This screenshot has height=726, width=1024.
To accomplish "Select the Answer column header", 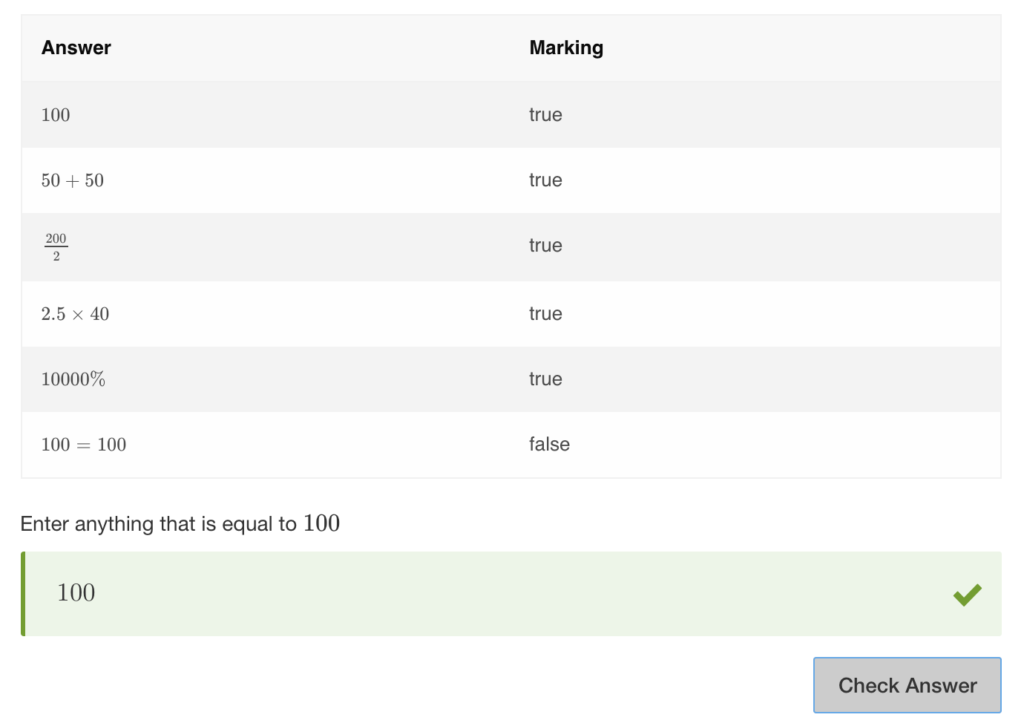I will tap(76, 48).
